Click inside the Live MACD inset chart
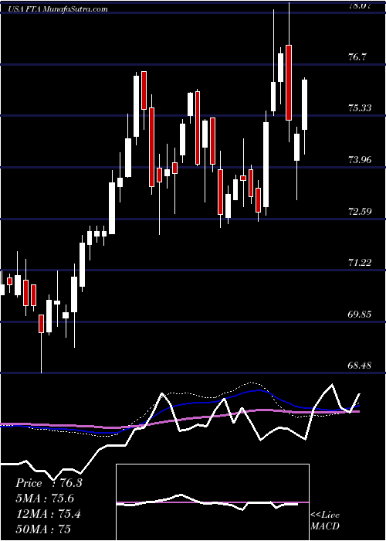 tap(212, 502)
